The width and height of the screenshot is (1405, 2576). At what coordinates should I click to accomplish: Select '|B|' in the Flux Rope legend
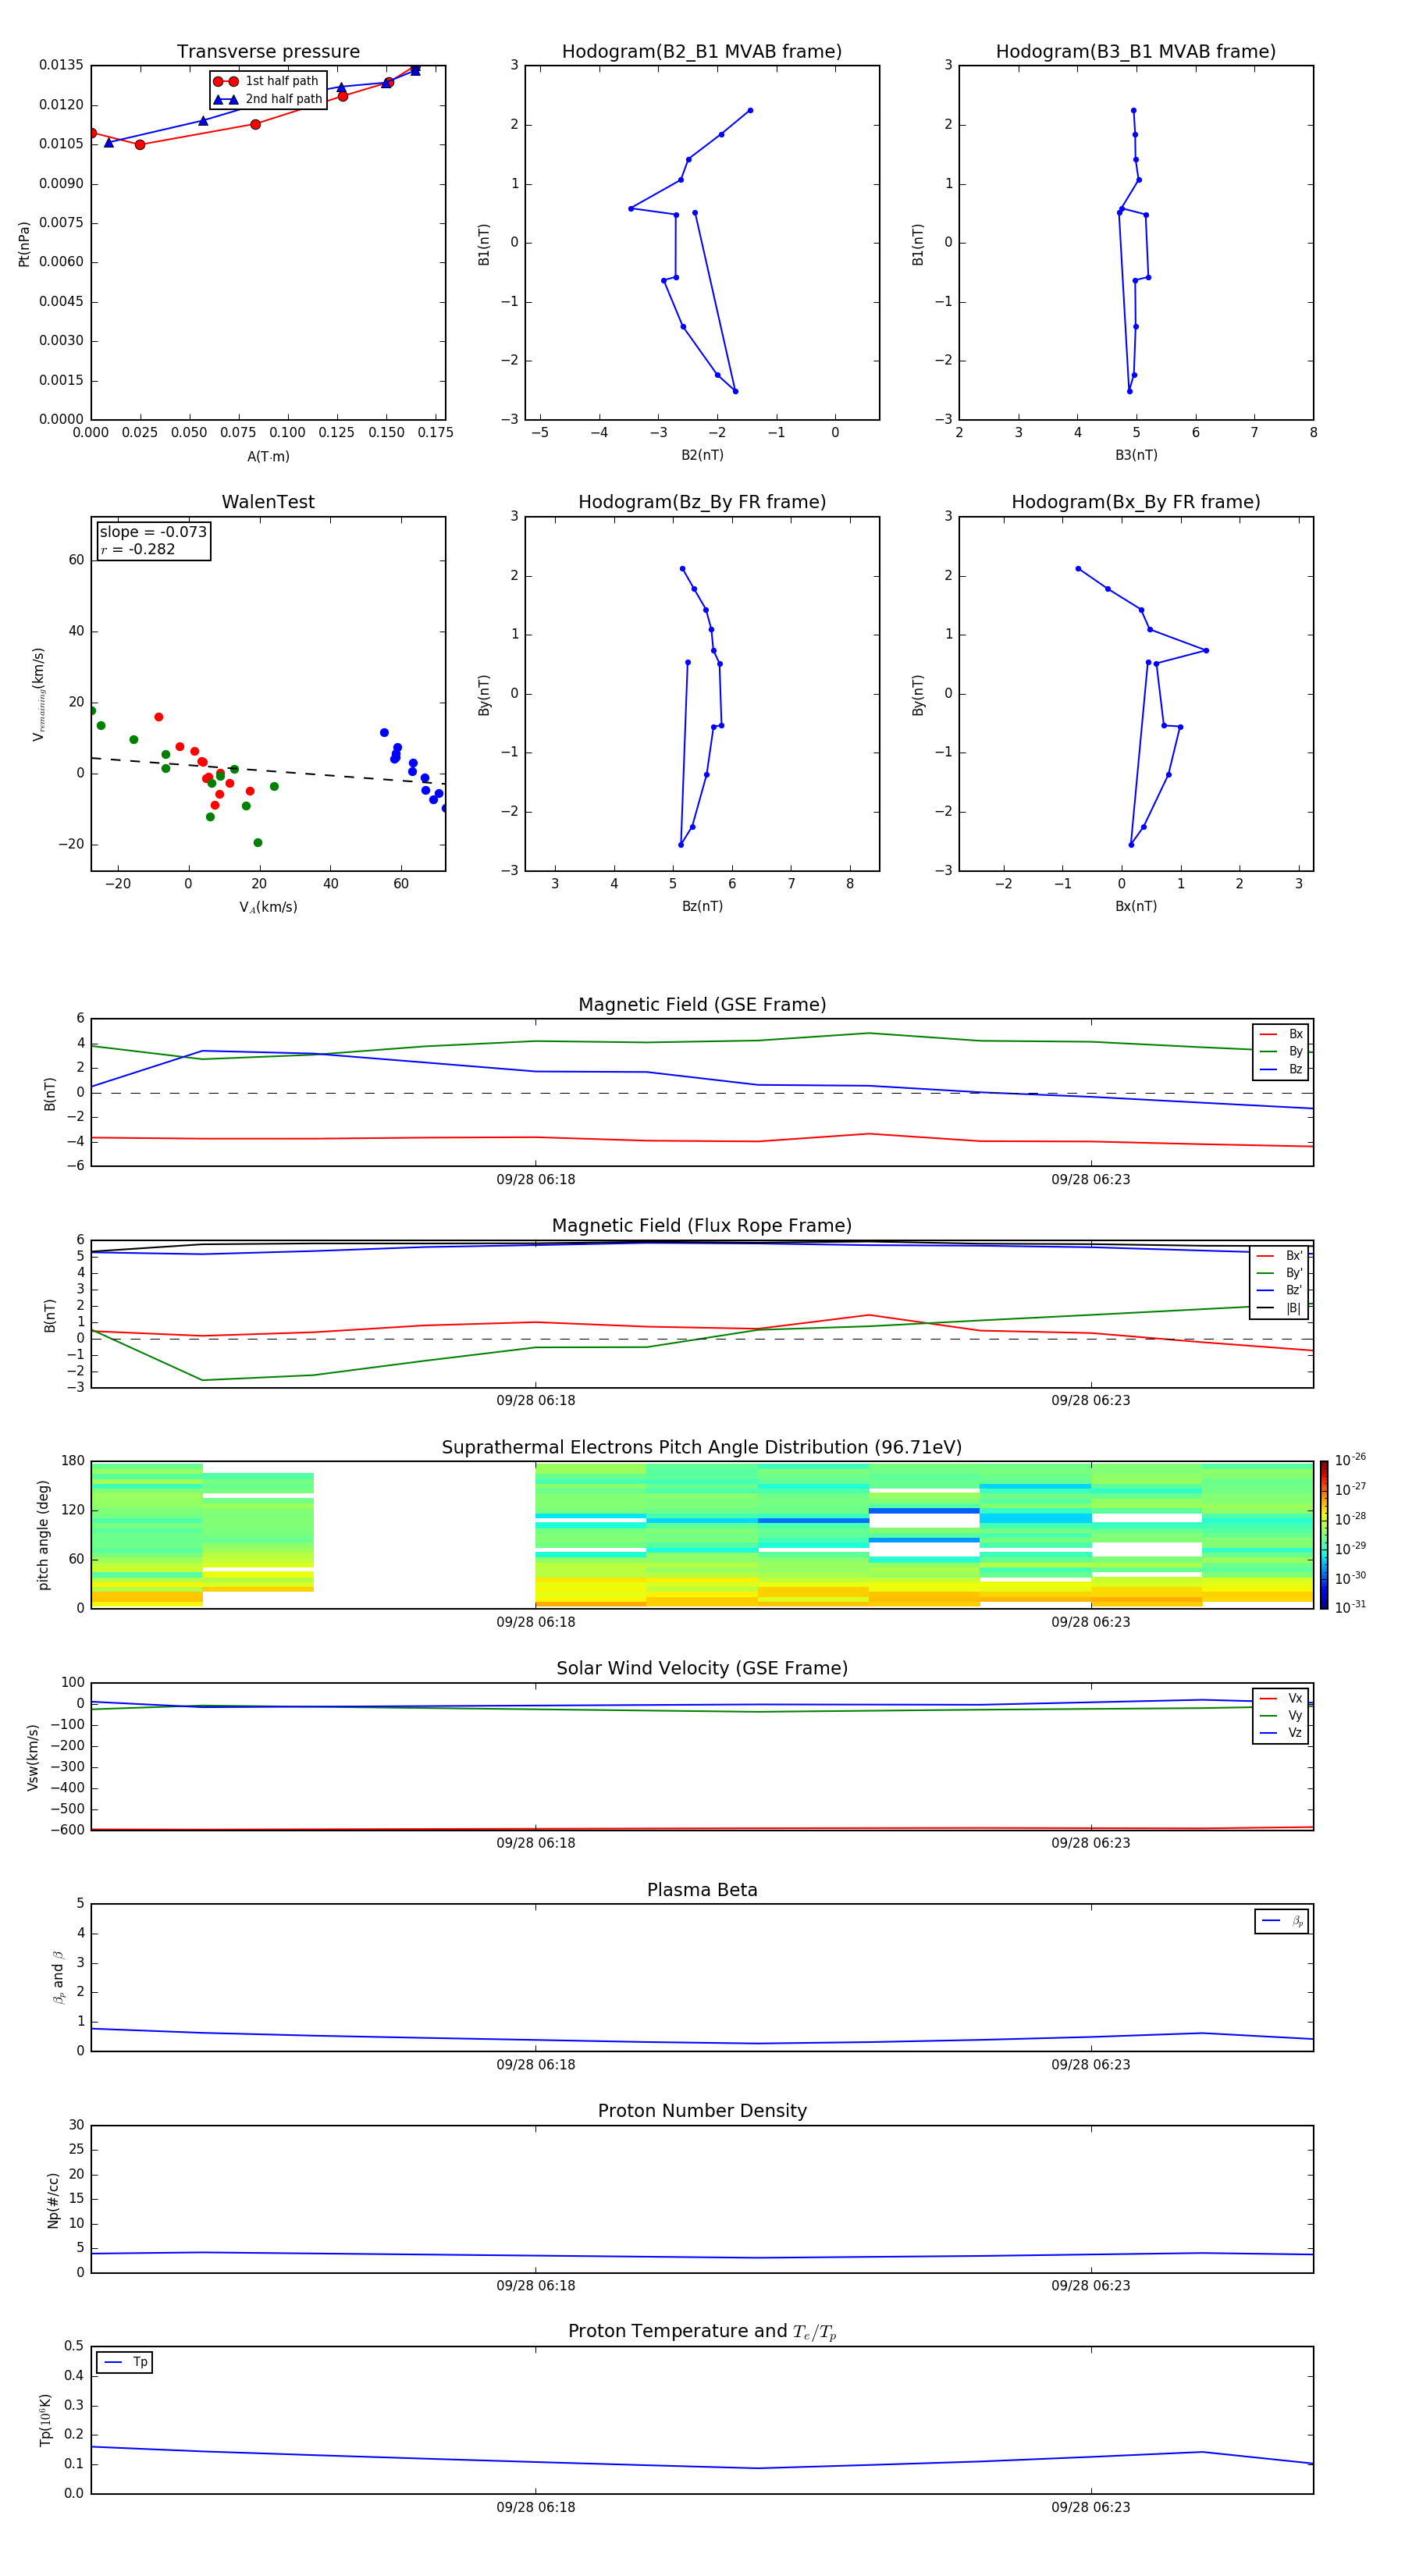click(x=1280, y=1308)
